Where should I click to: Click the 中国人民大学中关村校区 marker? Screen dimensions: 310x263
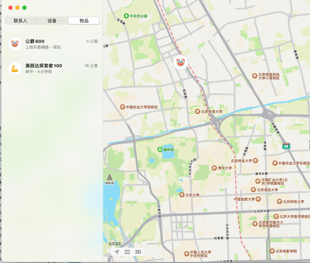(187, 254)
